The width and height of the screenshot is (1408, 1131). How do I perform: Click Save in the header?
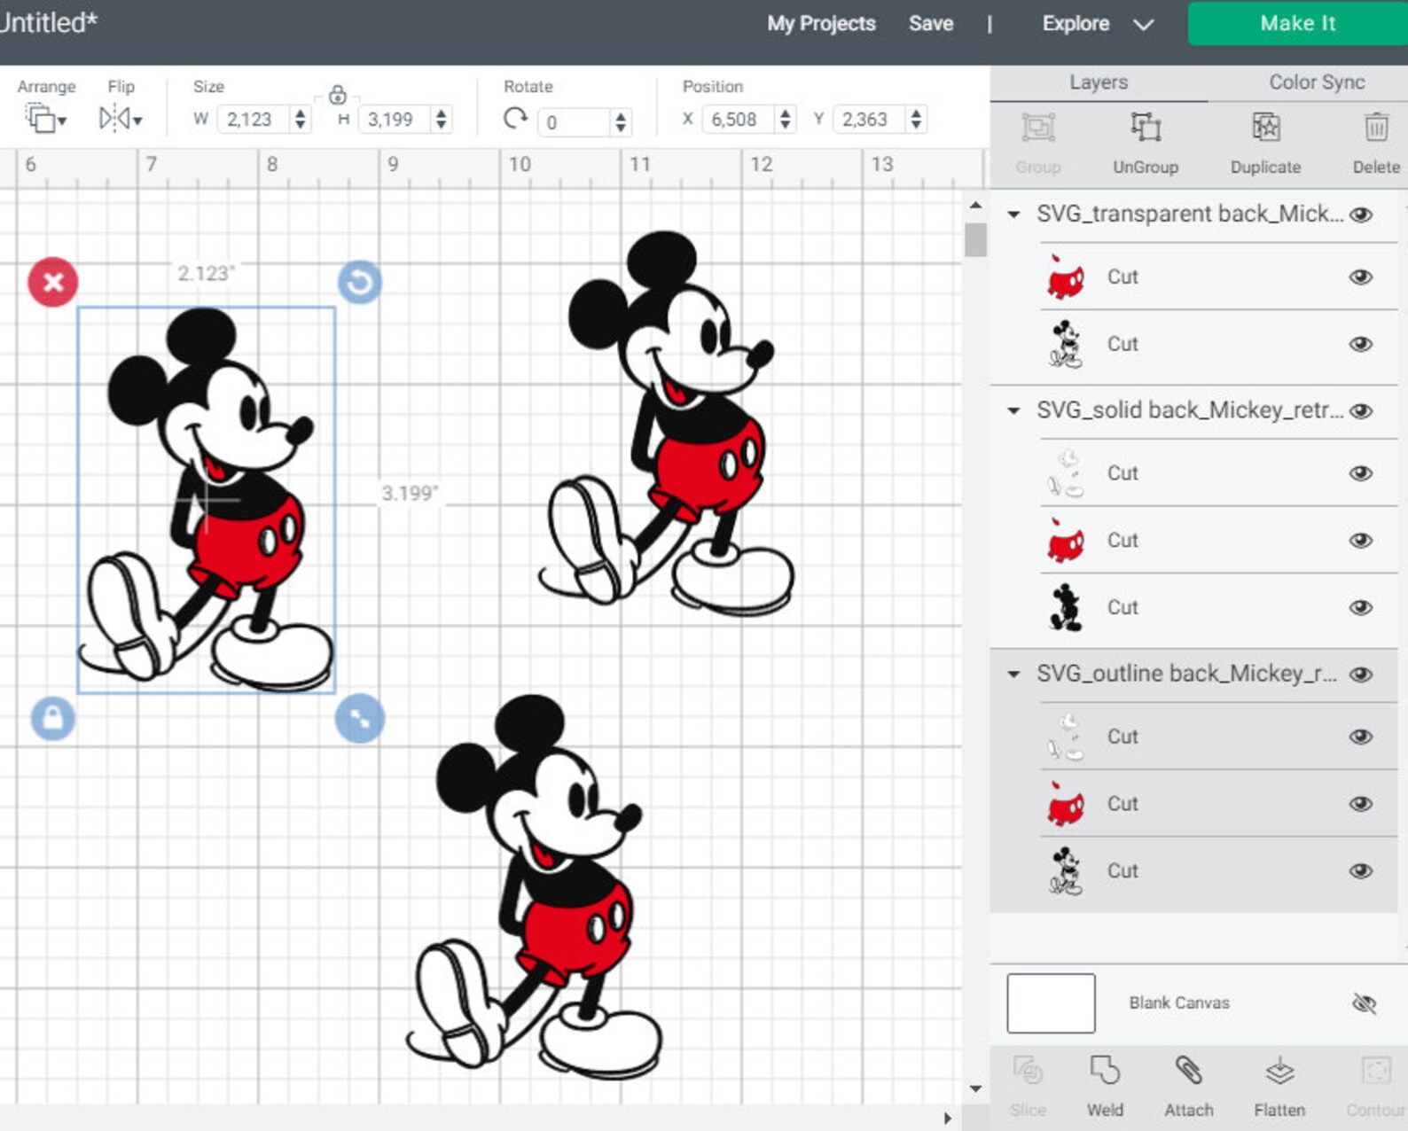(x=931, y=24)
